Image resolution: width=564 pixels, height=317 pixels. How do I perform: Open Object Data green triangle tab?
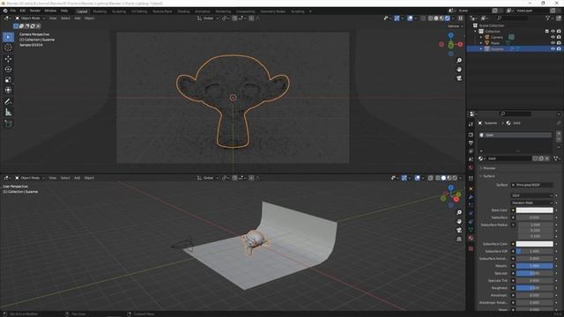click(x=471, y=229)
